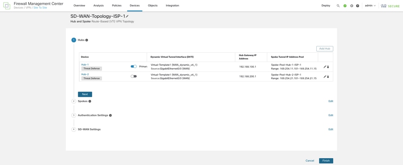
Task: Click the Hub-1 Threat Defense badge
Action: pos(92,69)
